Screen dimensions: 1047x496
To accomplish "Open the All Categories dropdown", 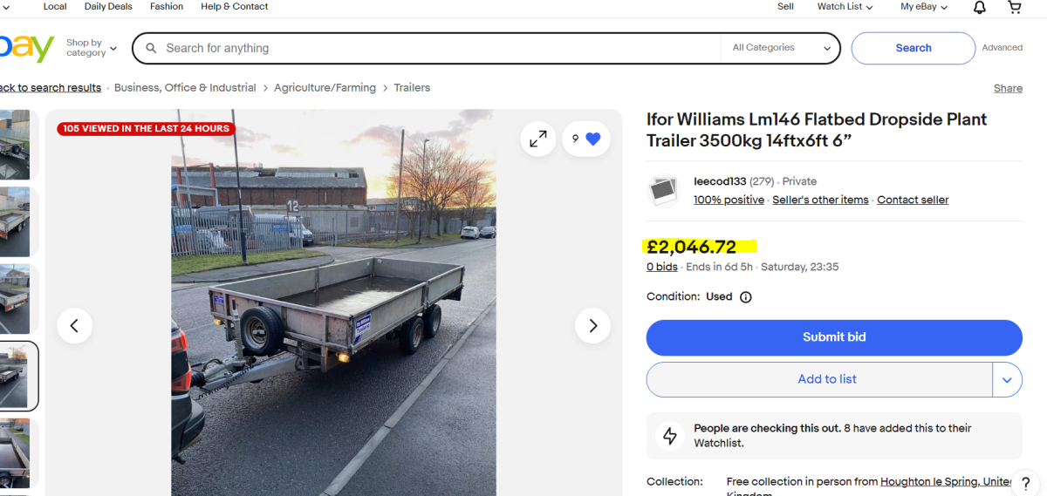I will point(781,48).
